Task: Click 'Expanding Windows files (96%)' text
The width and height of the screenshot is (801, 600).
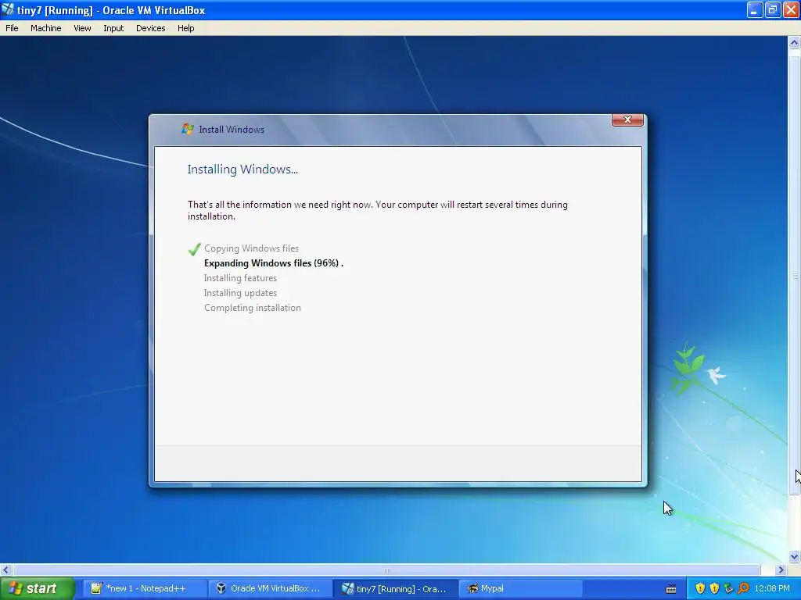Action: point(271,263)
